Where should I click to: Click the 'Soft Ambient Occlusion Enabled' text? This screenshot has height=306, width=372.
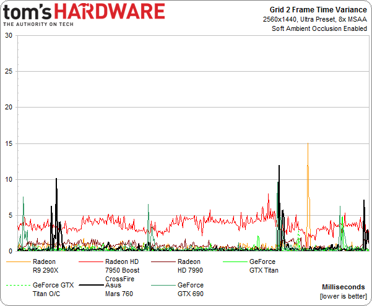point(319,28)
